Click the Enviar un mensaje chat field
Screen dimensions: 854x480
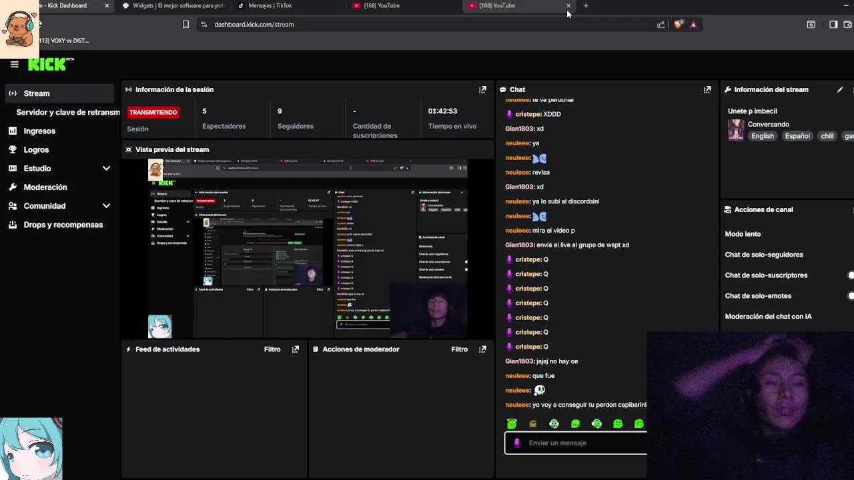pos(576,443)
